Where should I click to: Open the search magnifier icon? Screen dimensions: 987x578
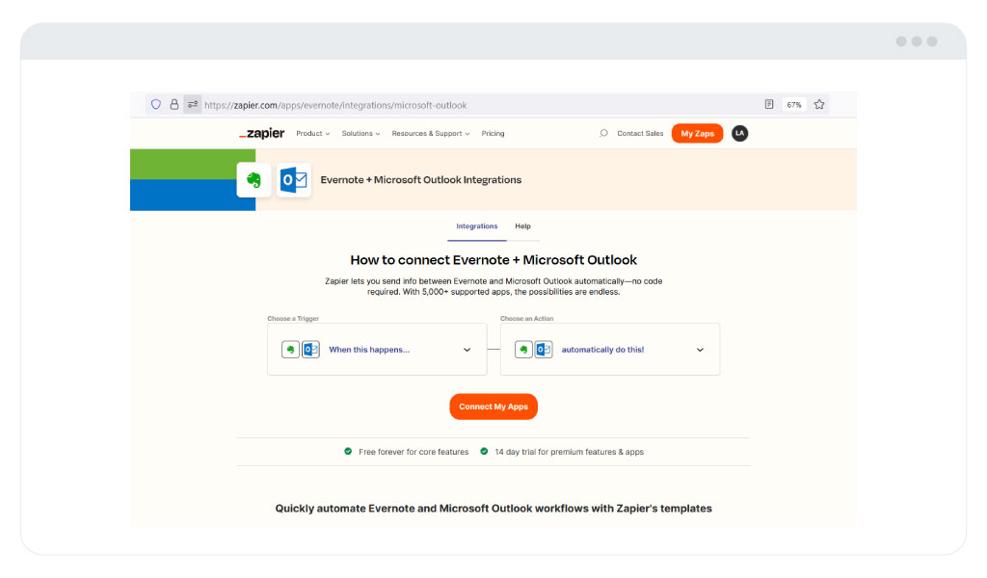pos(603,133)
